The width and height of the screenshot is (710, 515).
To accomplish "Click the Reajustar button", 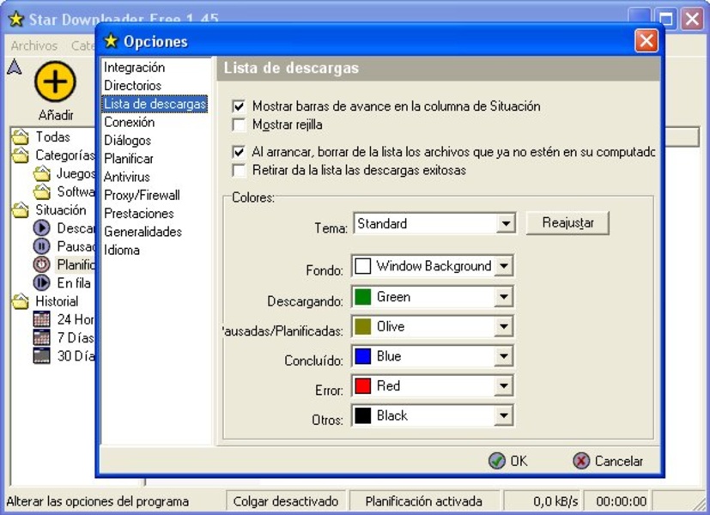I will (x=567, y=223).
